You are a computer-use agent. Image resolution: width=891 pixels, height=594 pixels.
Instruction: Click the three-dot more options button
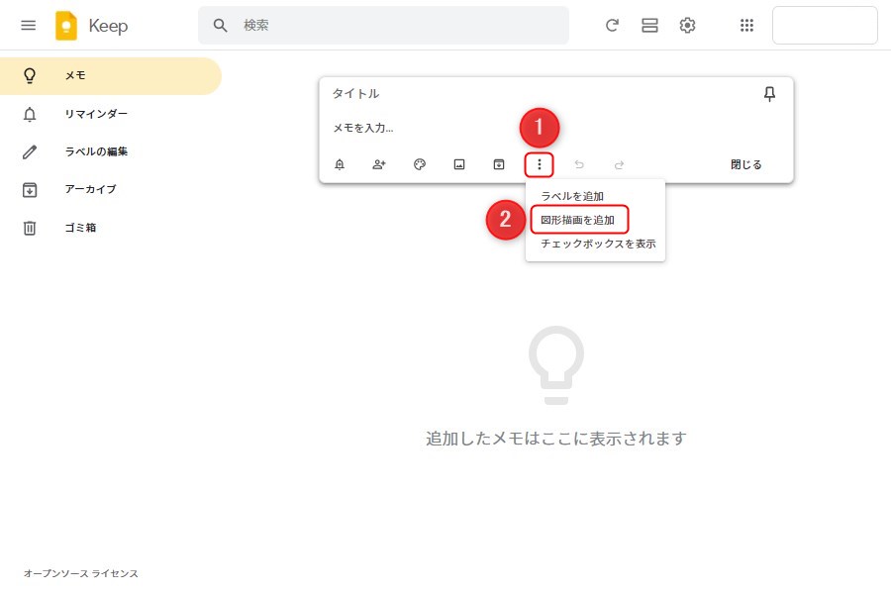pos(540,165)
